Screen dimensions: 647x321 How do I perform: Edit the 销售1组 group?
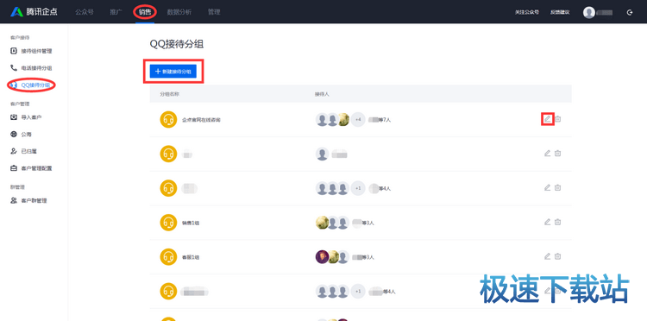(x=547, y=222)
